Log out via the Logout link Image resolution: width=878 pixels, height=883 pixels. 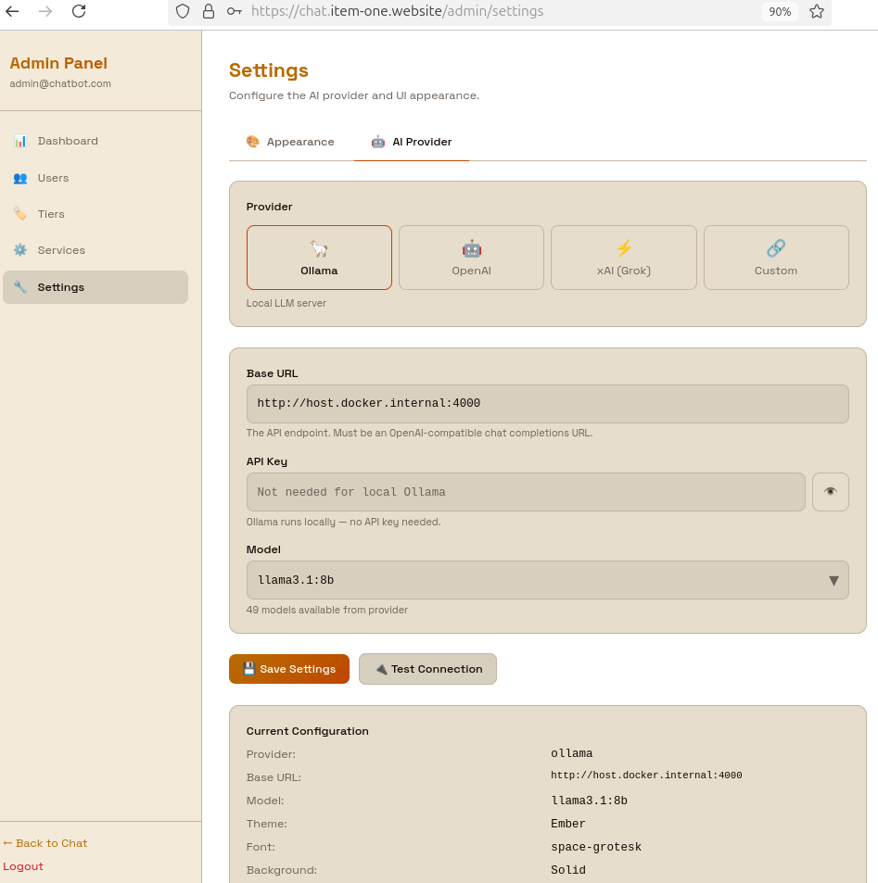pos(23,866)
